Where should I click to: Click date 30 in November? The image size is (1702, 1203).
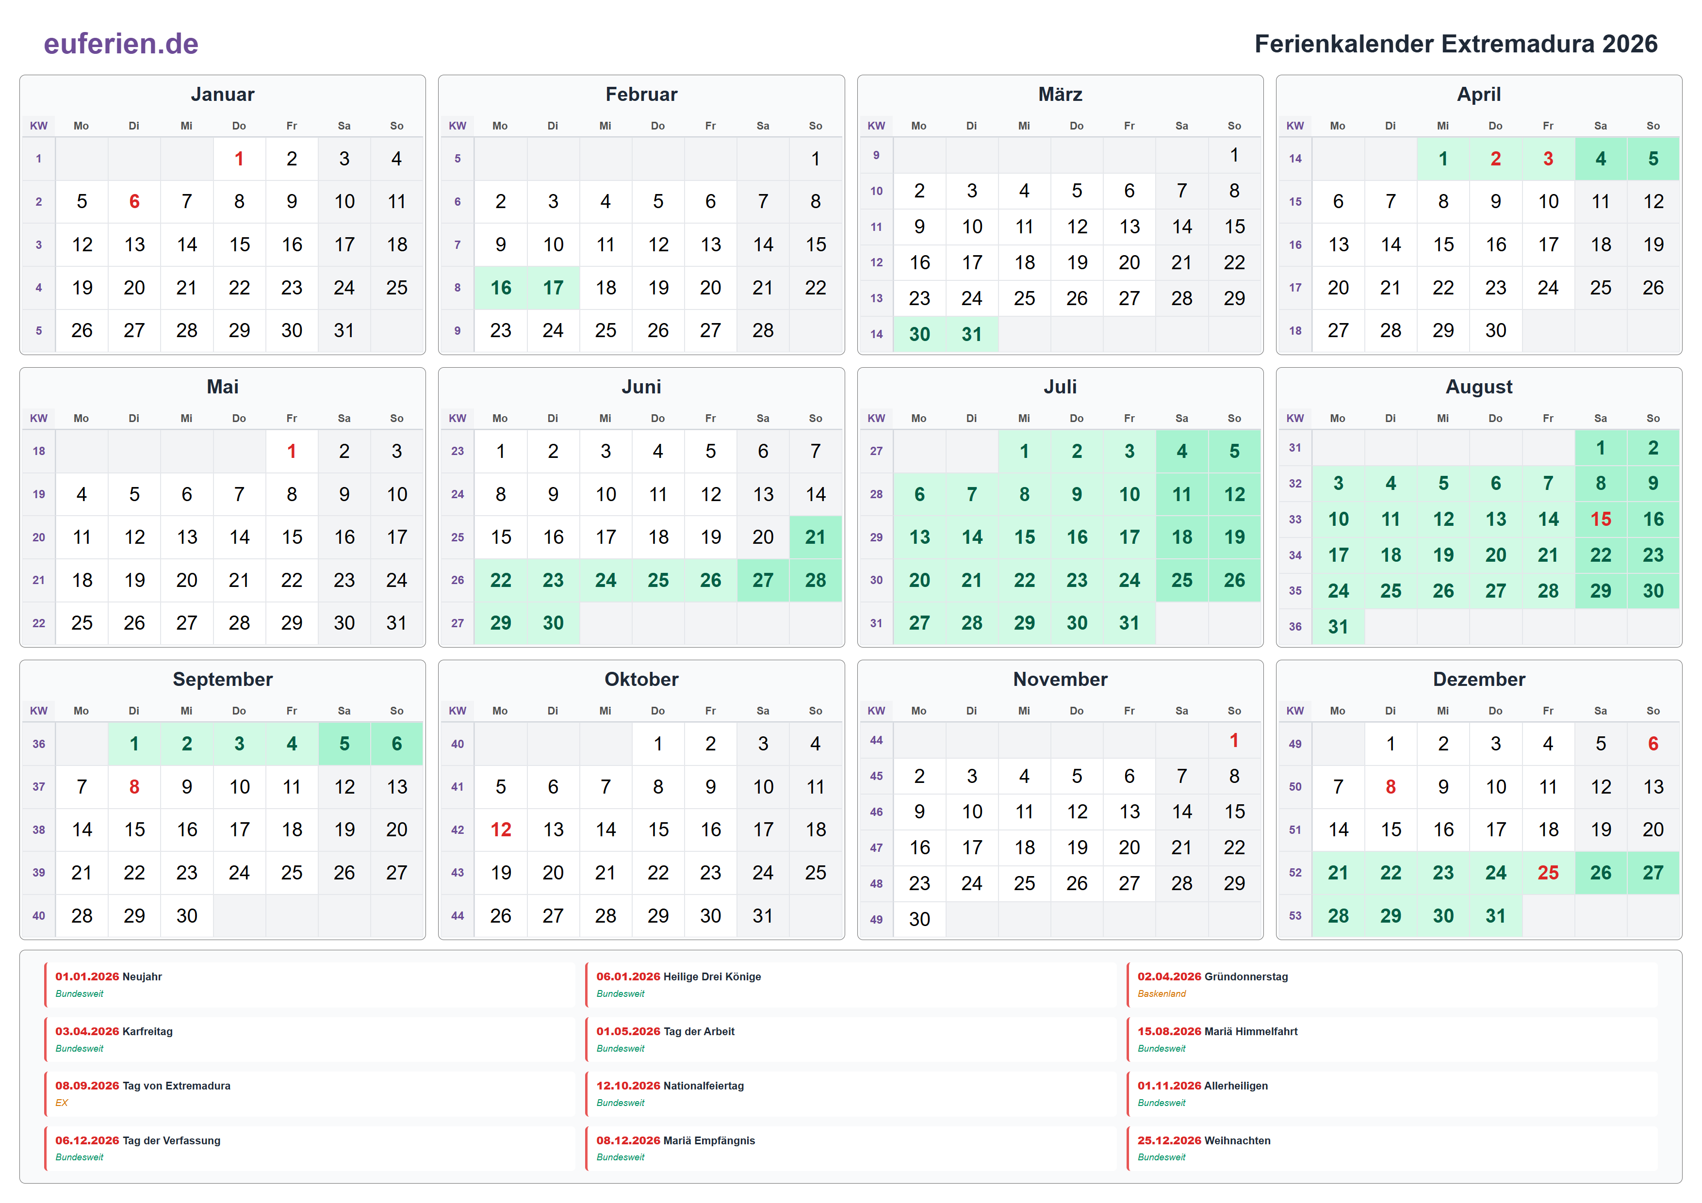click(919, 920)
